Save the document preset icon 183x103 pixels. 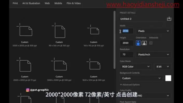169,19
